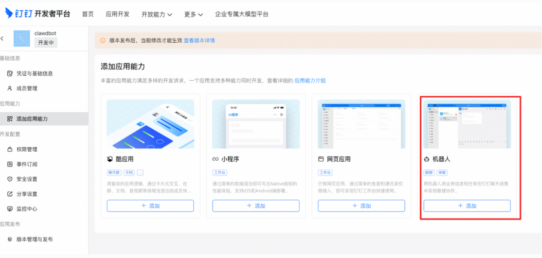The width and height of the screenshot is (542, 258).
Task: Click the DingTalk developer platform logo
Action: pyautogui.click(x=37, y=14)
